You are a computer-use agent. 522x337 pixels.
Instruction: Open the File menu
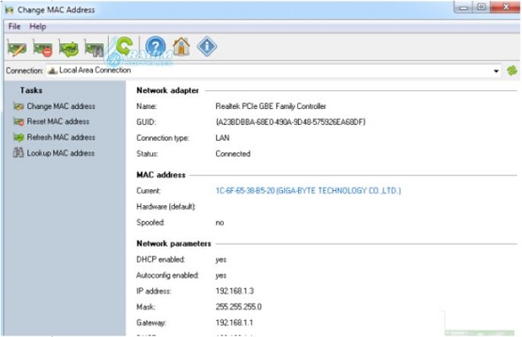[14, 27]
